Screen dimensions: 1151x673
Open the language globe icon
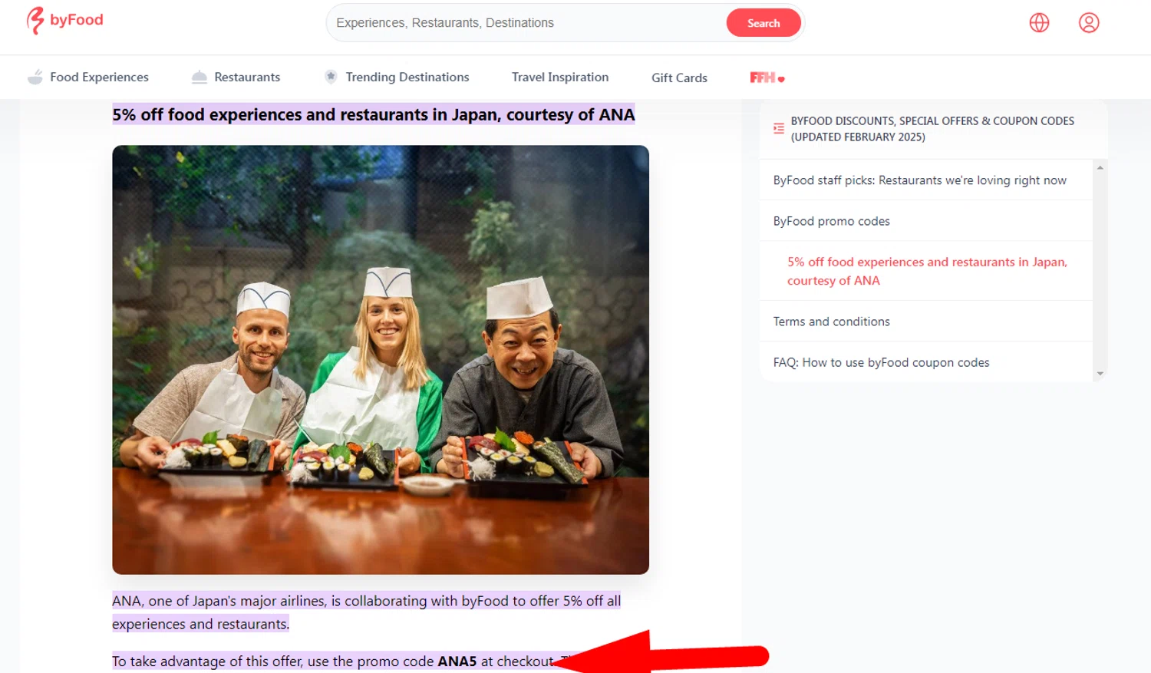(x=1039, y=23)
